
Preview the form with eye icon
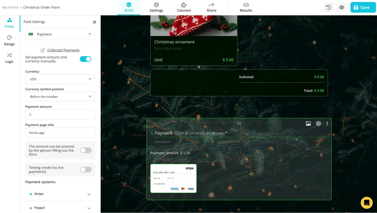[x=342, y=8]
